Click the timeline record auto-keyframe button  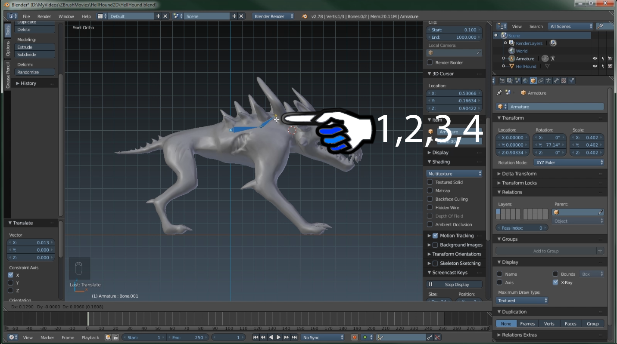click(355, 338)
